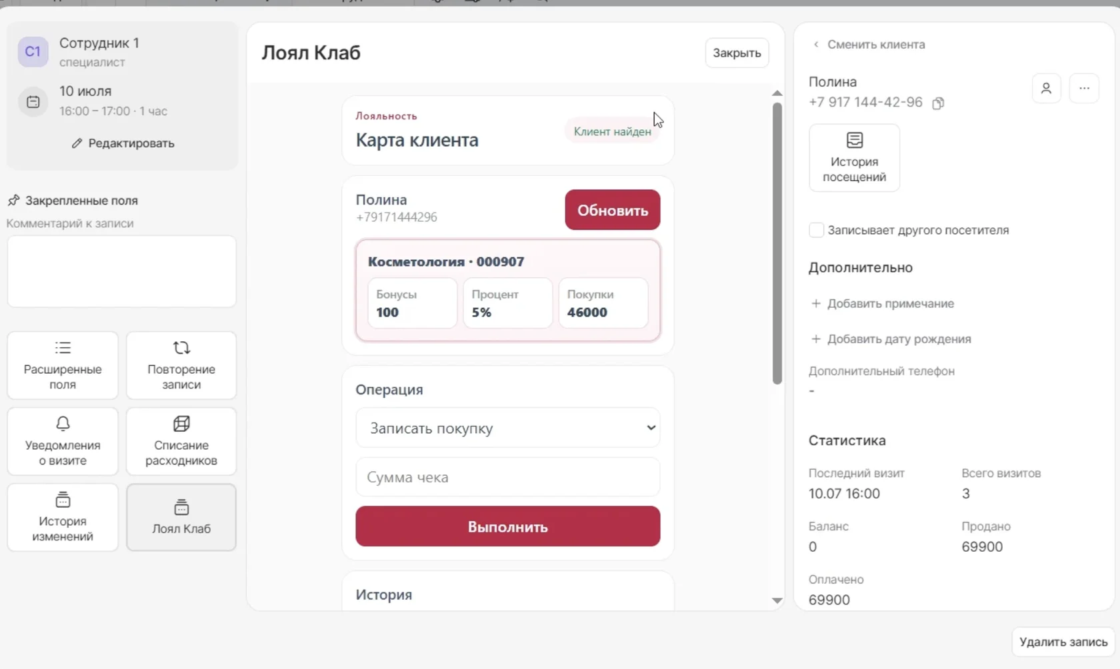
Task: Click the employee avatar C1
Action: coord(33,52)
